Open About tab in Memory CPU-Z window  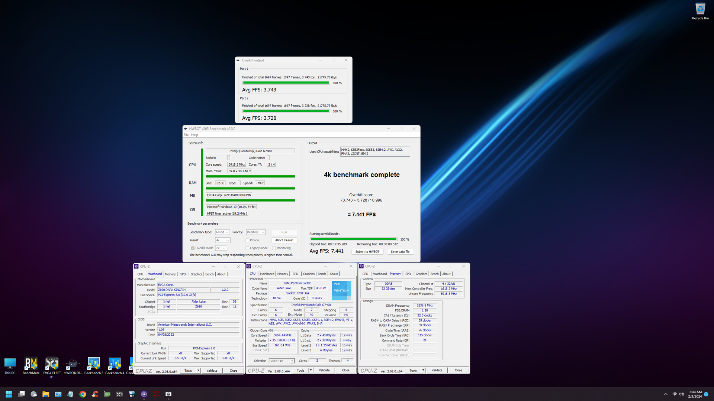point(446,274)
